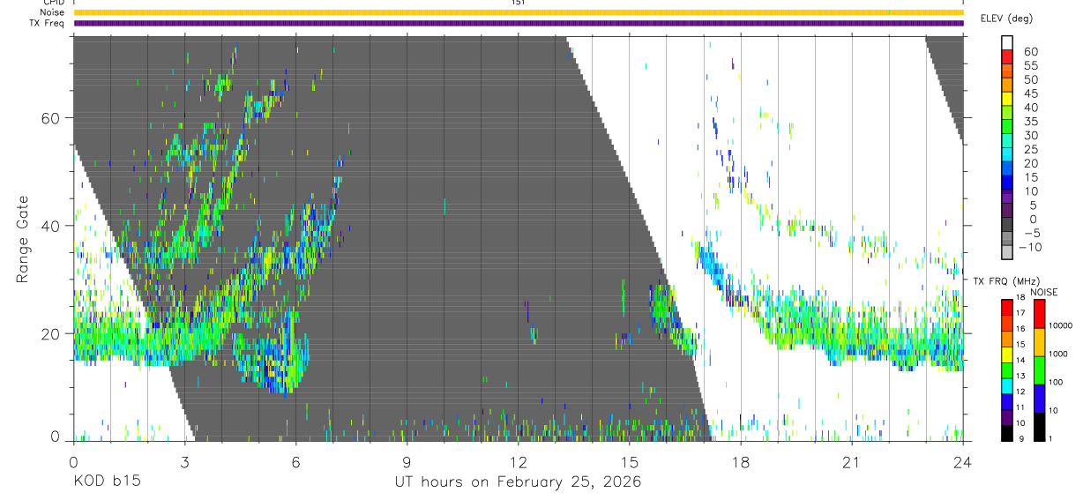Click x-axis tick label '12'
The image size is (1083, 500).
point(518,462)
